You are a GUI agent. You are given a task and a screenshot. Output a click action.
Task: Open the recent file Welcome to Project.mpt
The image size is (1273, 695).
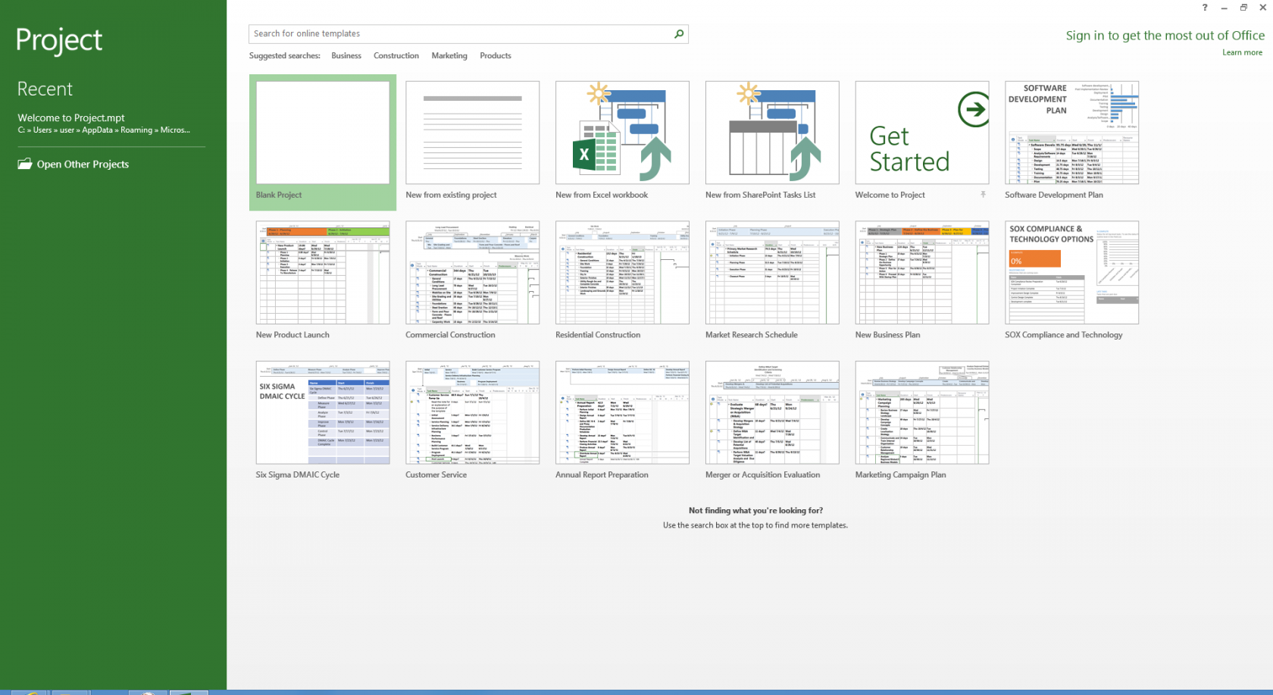point(70,117)
